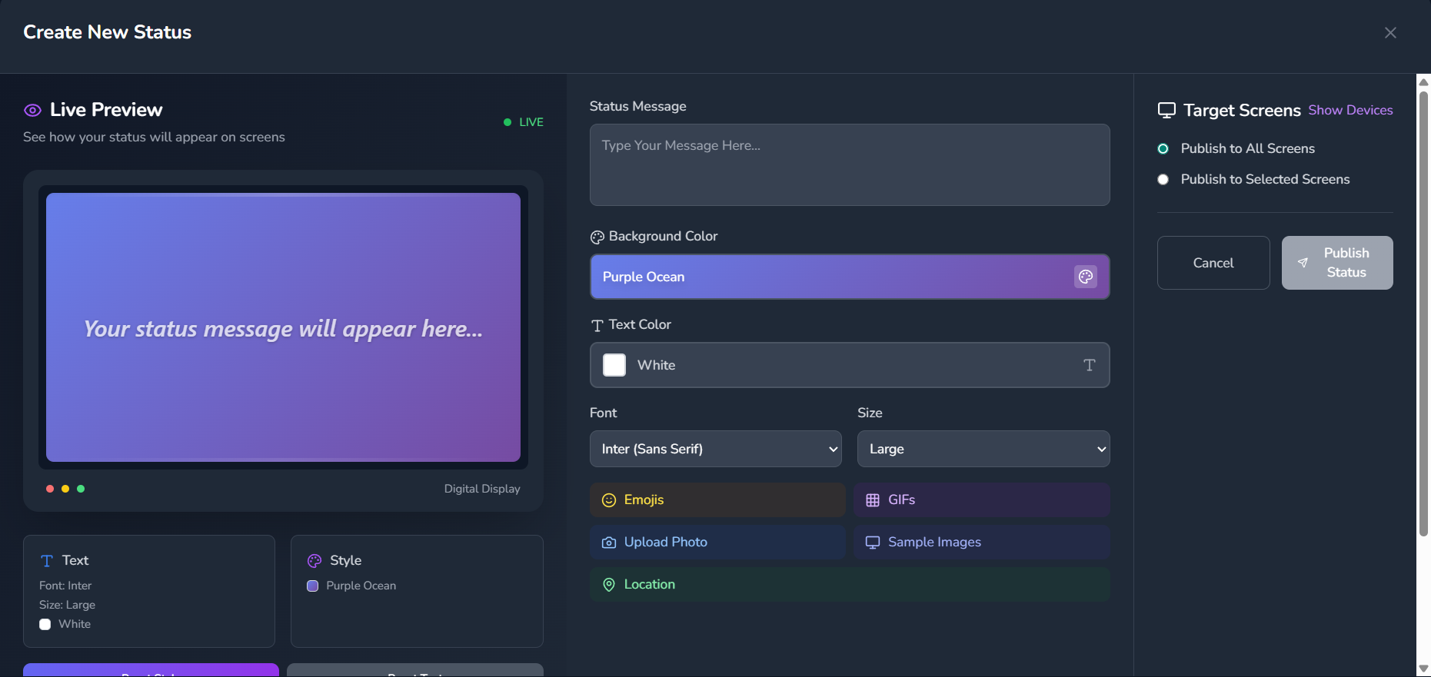Open the Purple Ocean background color selector
This screenshot has width=1431, height=677.
[830, 277]
